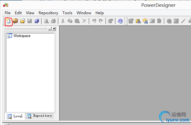
Task: Open the View menu
Action: 30,13
